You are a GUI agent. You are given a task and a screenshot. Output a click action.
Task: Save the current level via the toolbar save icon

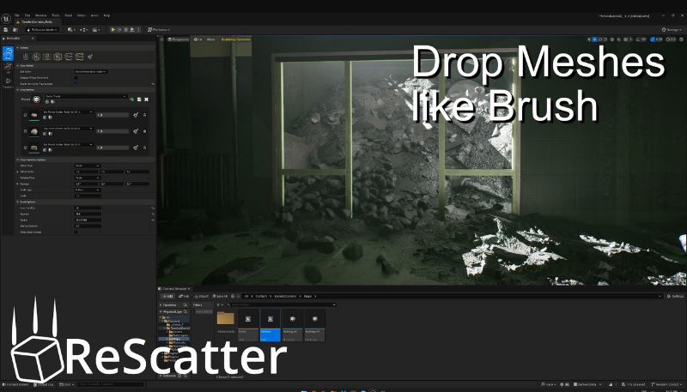tap(6, 30)
